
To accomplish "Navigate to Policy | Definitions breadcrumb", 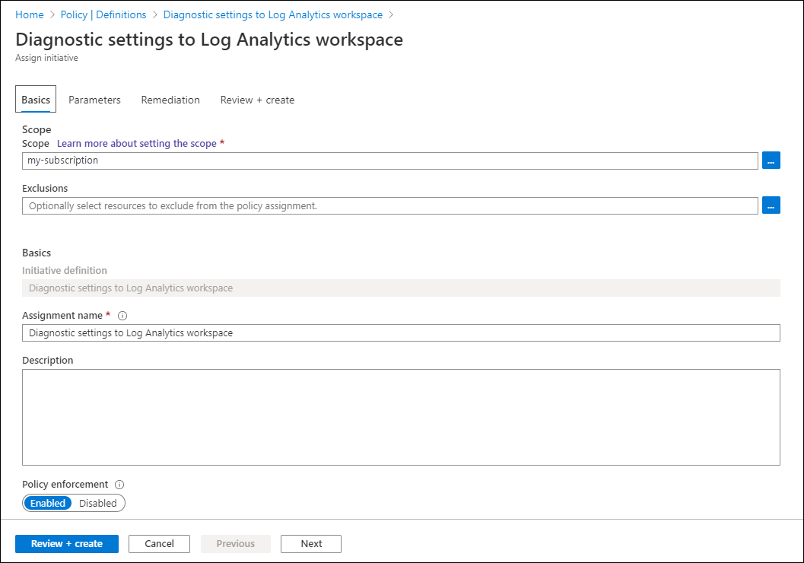I will pos(103,14).
